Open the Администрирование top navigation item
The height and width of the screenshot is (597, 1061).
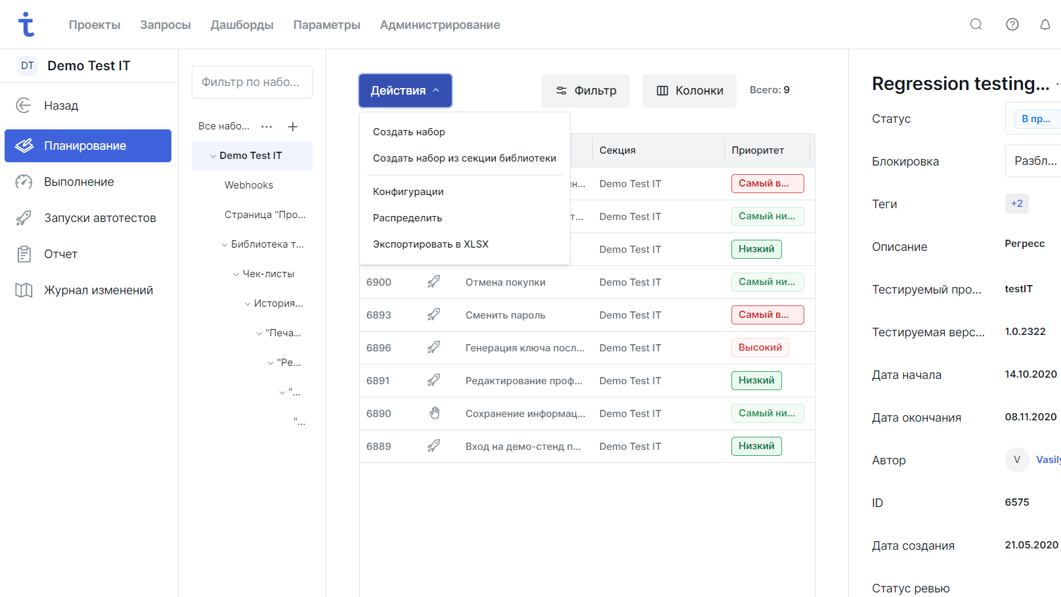(x=440, y=25)
